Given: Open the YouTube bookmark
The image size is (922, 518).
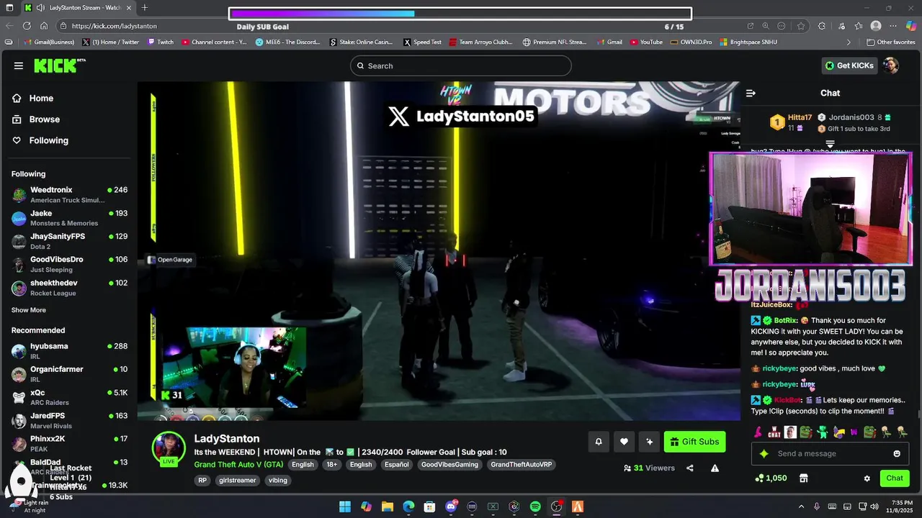Looking at the screenshot, I should click(646, 42).
